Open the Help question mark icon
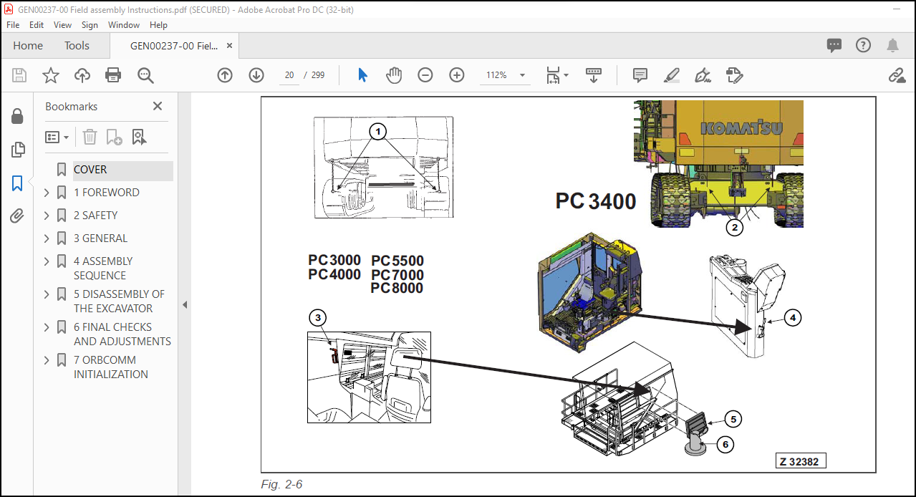Viewport: 916px width, 497px height. tap(864, 46)
